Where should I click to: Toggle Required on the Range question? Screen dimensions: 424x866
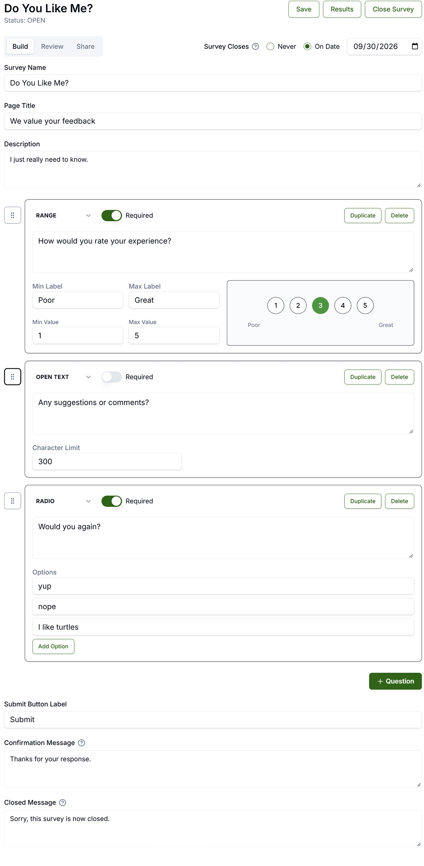tap(112, 215)
